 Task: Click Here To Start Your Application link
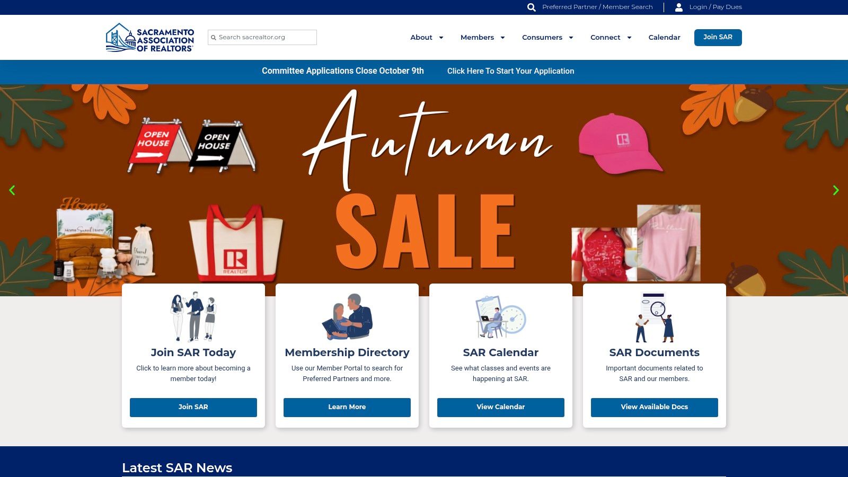[x=510, y=71]
